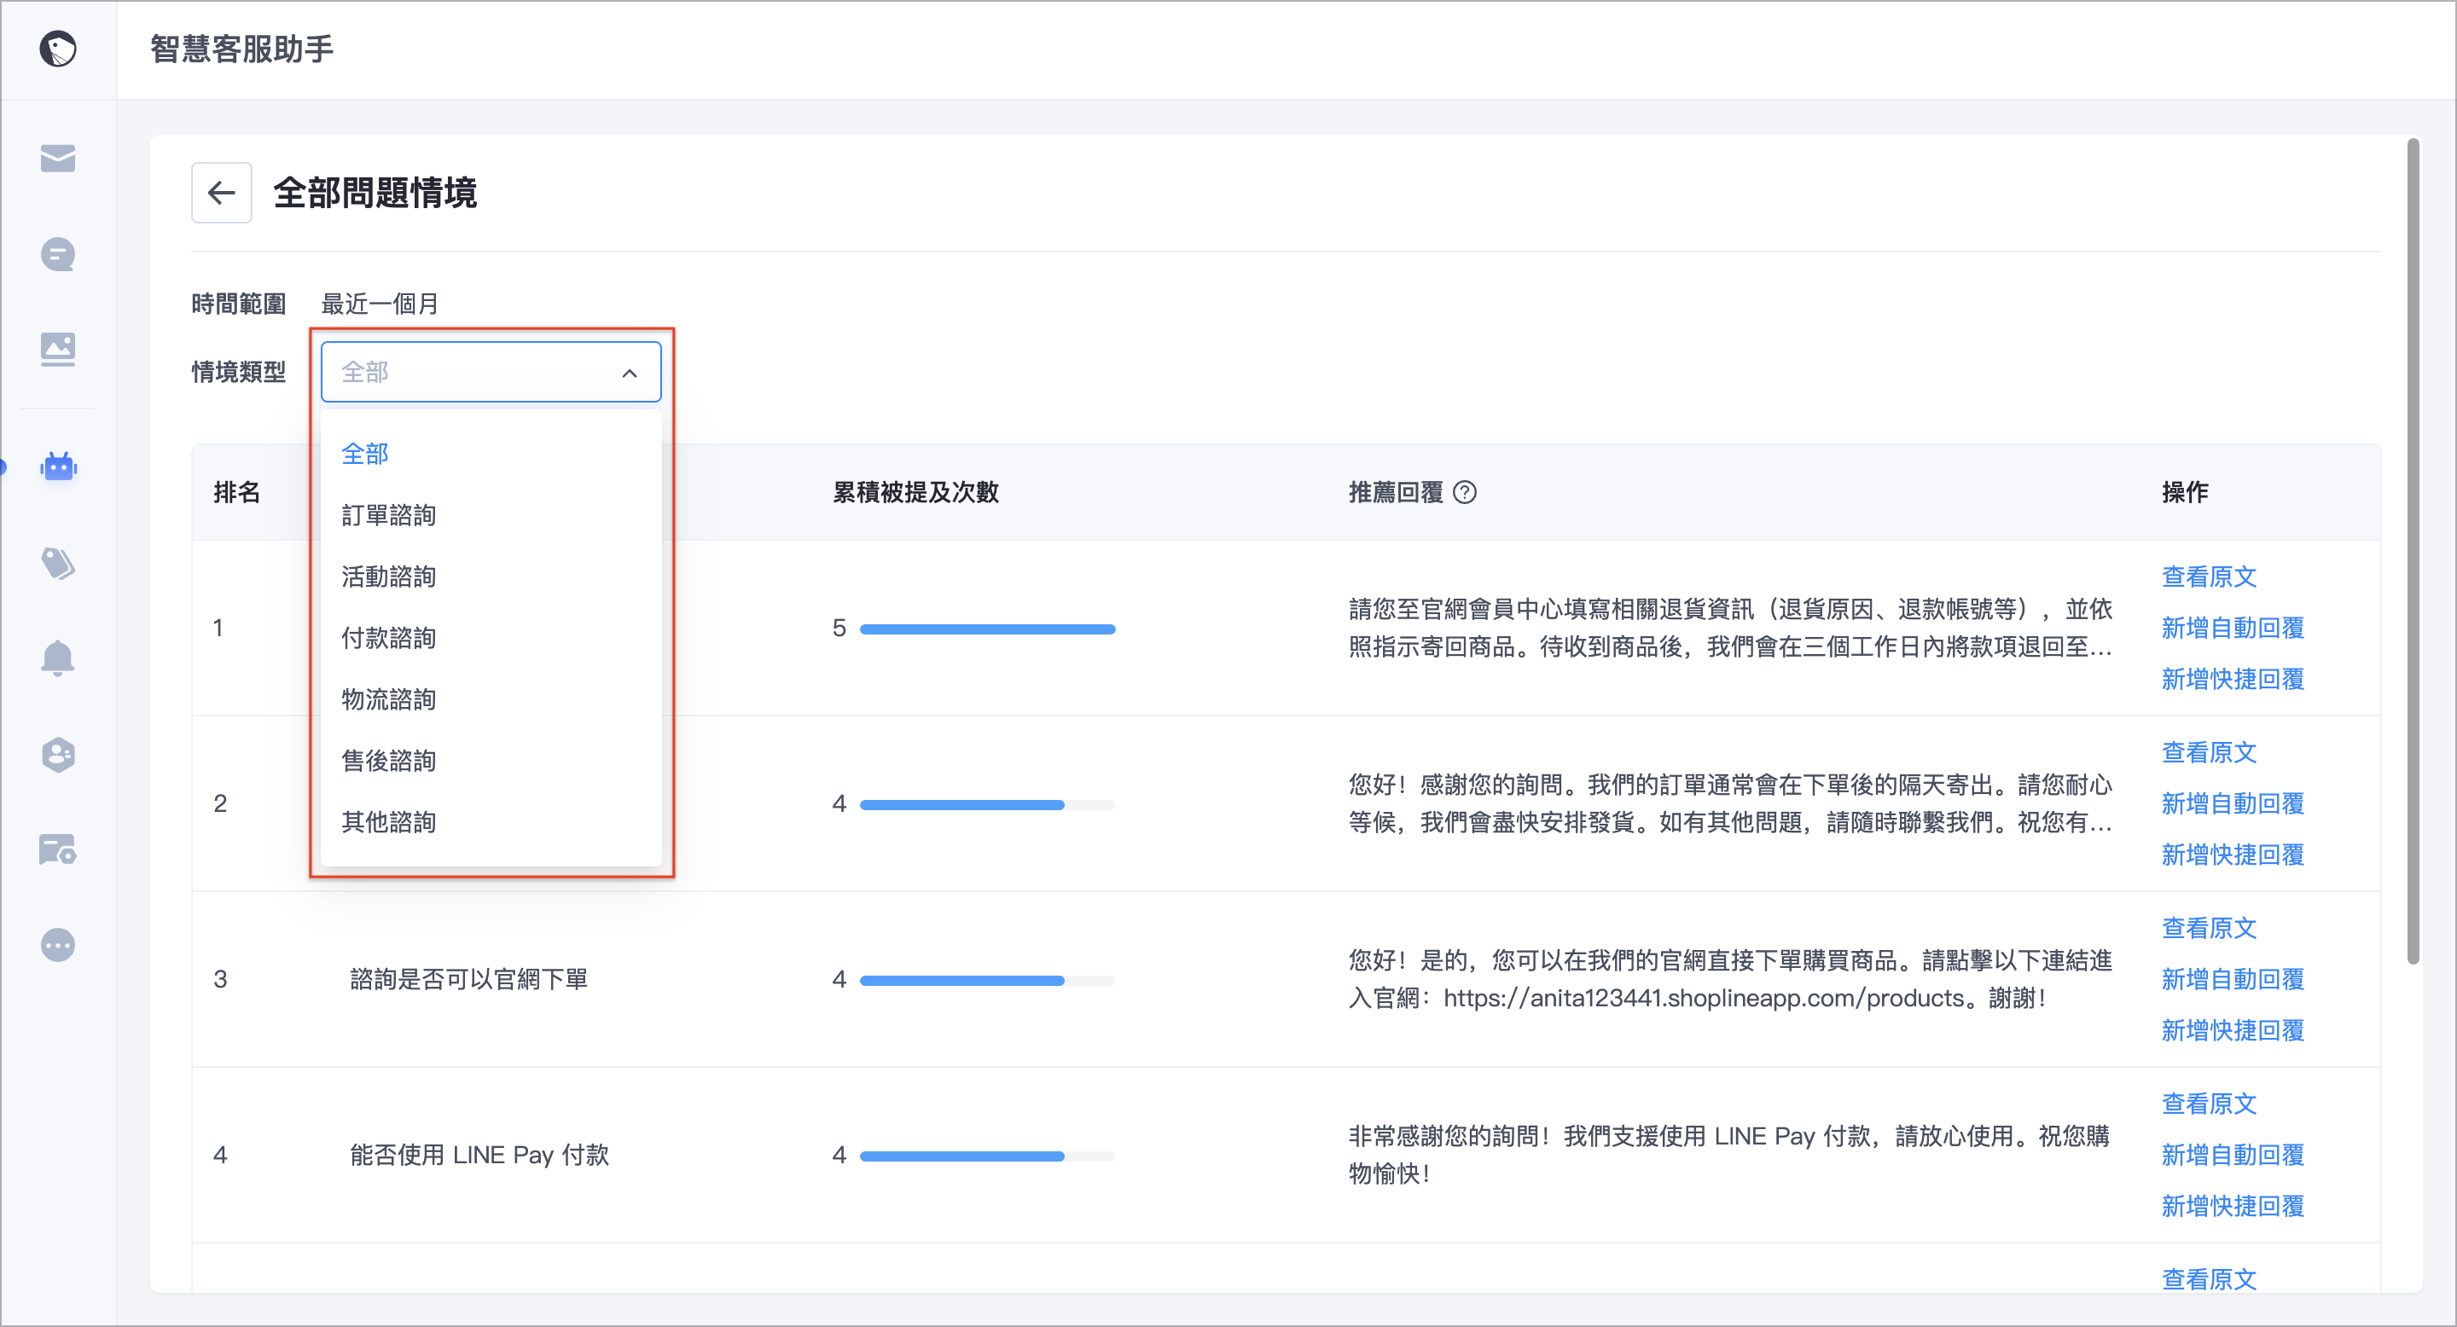Click the reply starting 您好！感謝您的詢問
This screenshot has width=2457, height=1327.
pos(1730,803)
